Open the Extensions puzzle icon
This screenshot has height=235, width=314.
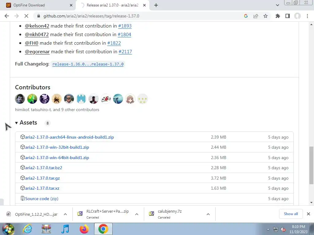[x=278, y=16]
